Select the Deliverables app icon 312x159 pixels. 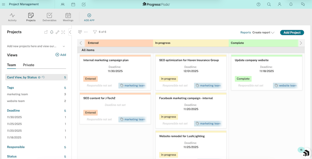pos(49,16)
